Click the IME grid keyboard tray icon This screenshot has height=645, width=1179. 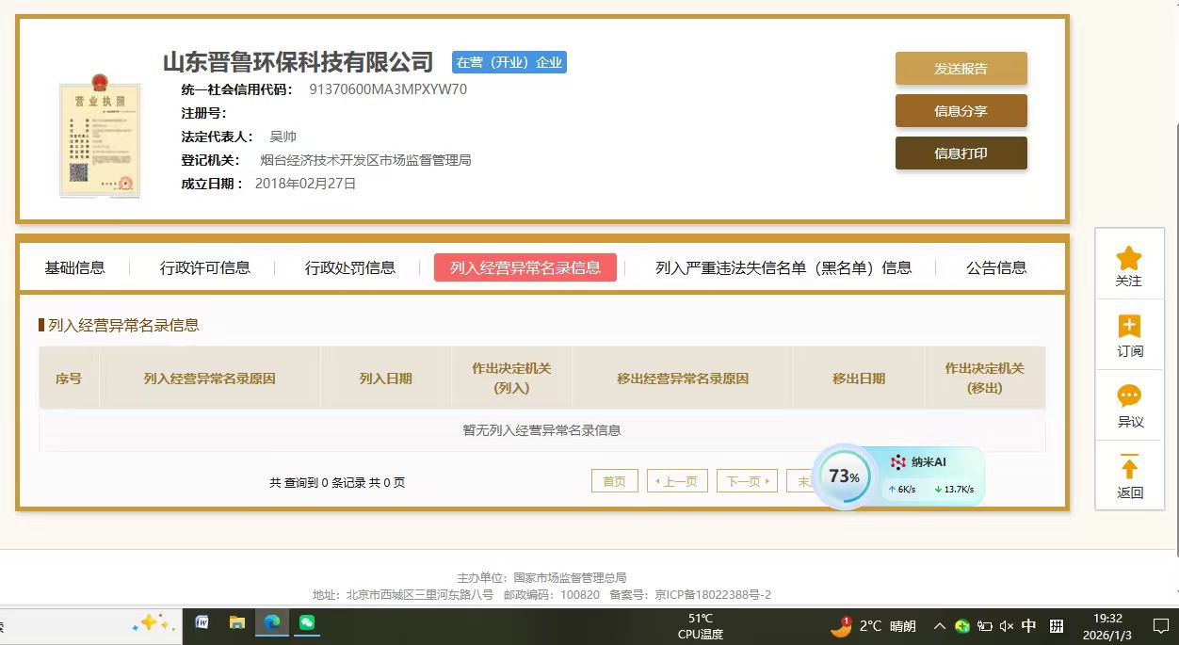point(1057,626)
